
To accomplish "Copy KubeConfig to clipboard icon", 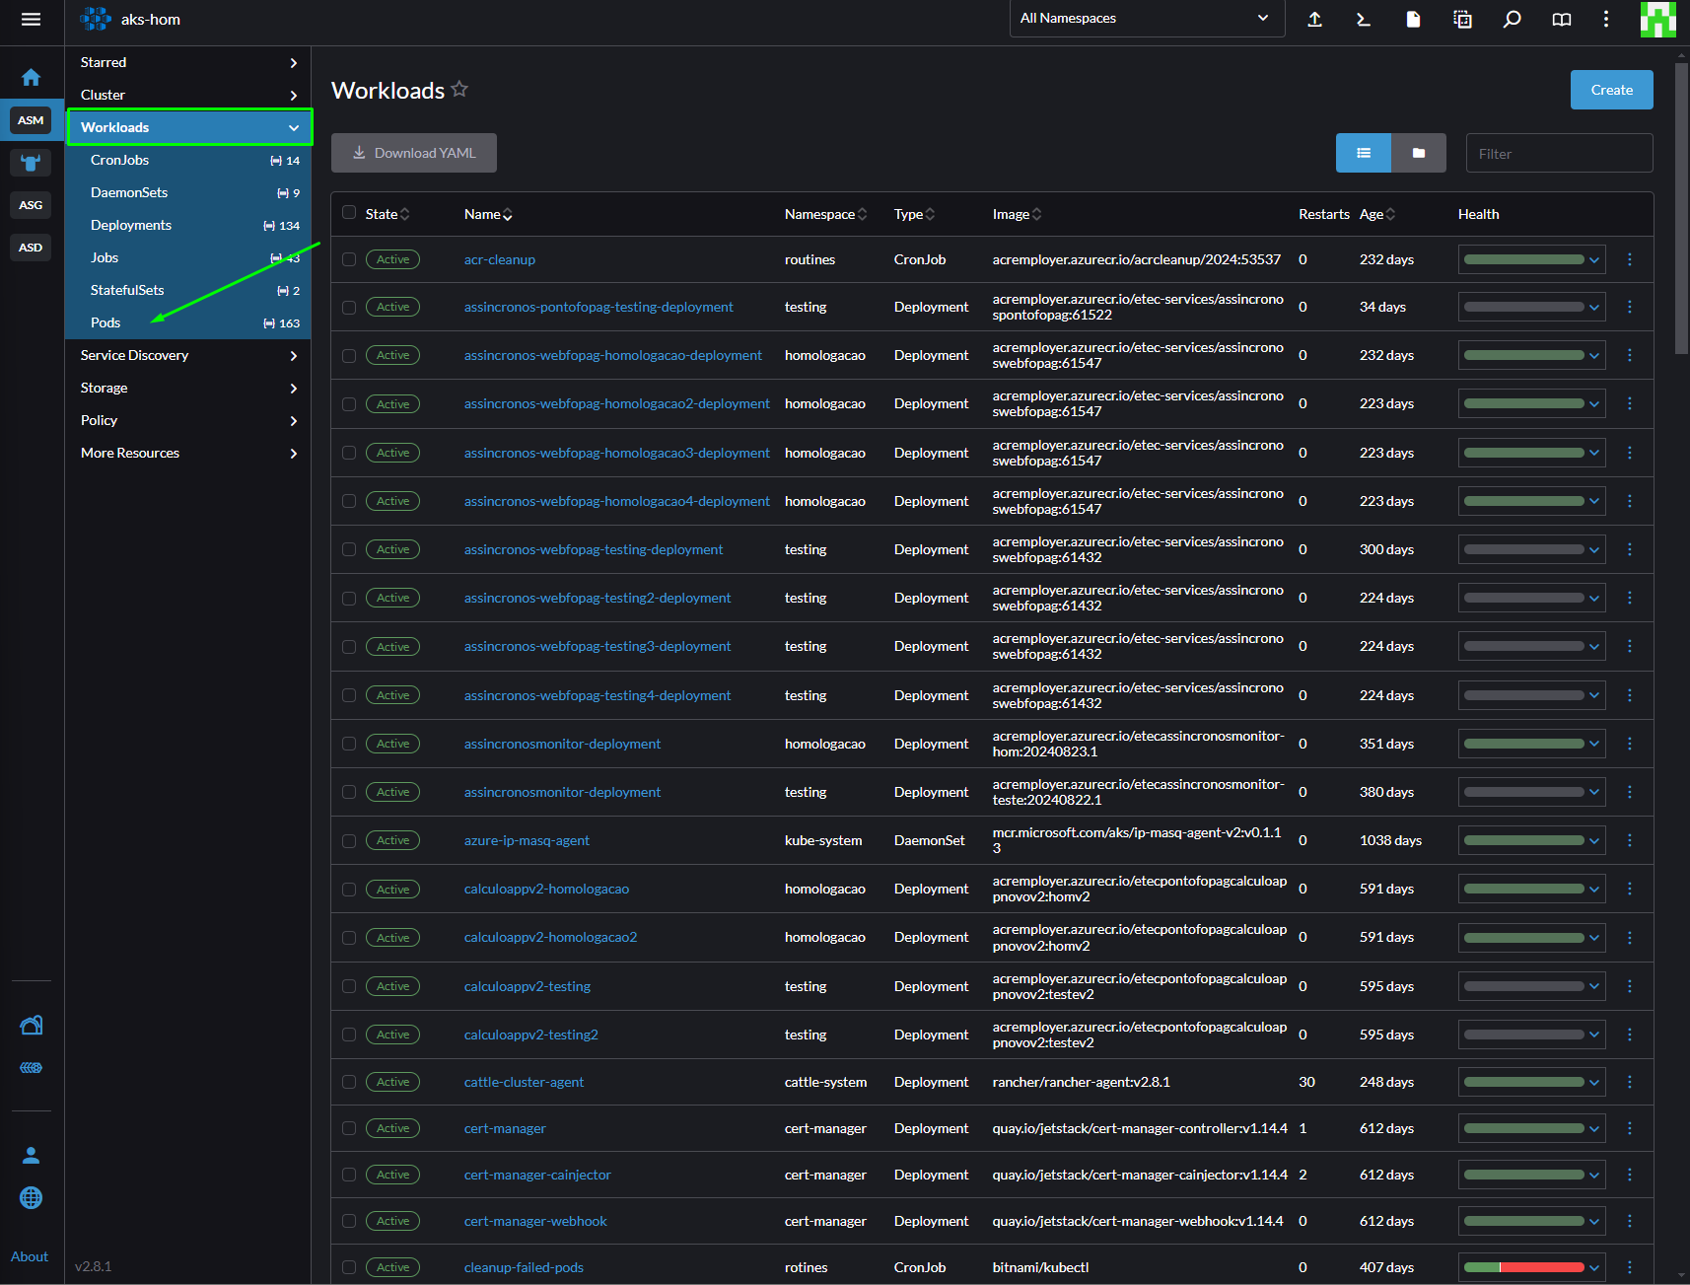I will pyautogui.click(x=1462, y=19).
